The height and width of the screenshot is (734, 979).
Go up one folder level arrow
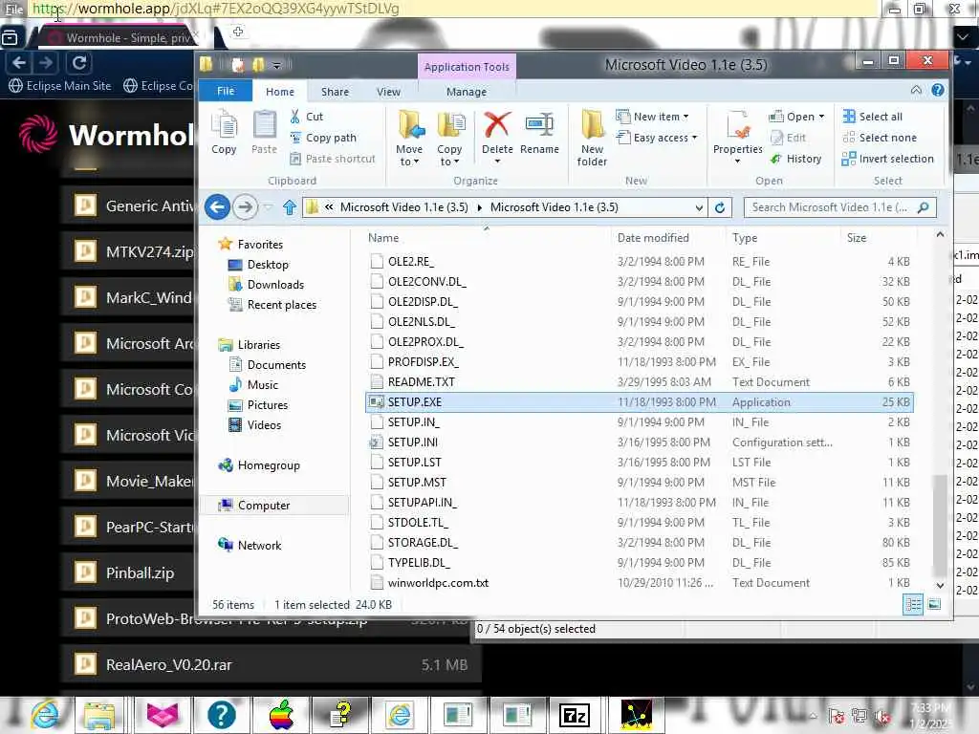[289, 207]
